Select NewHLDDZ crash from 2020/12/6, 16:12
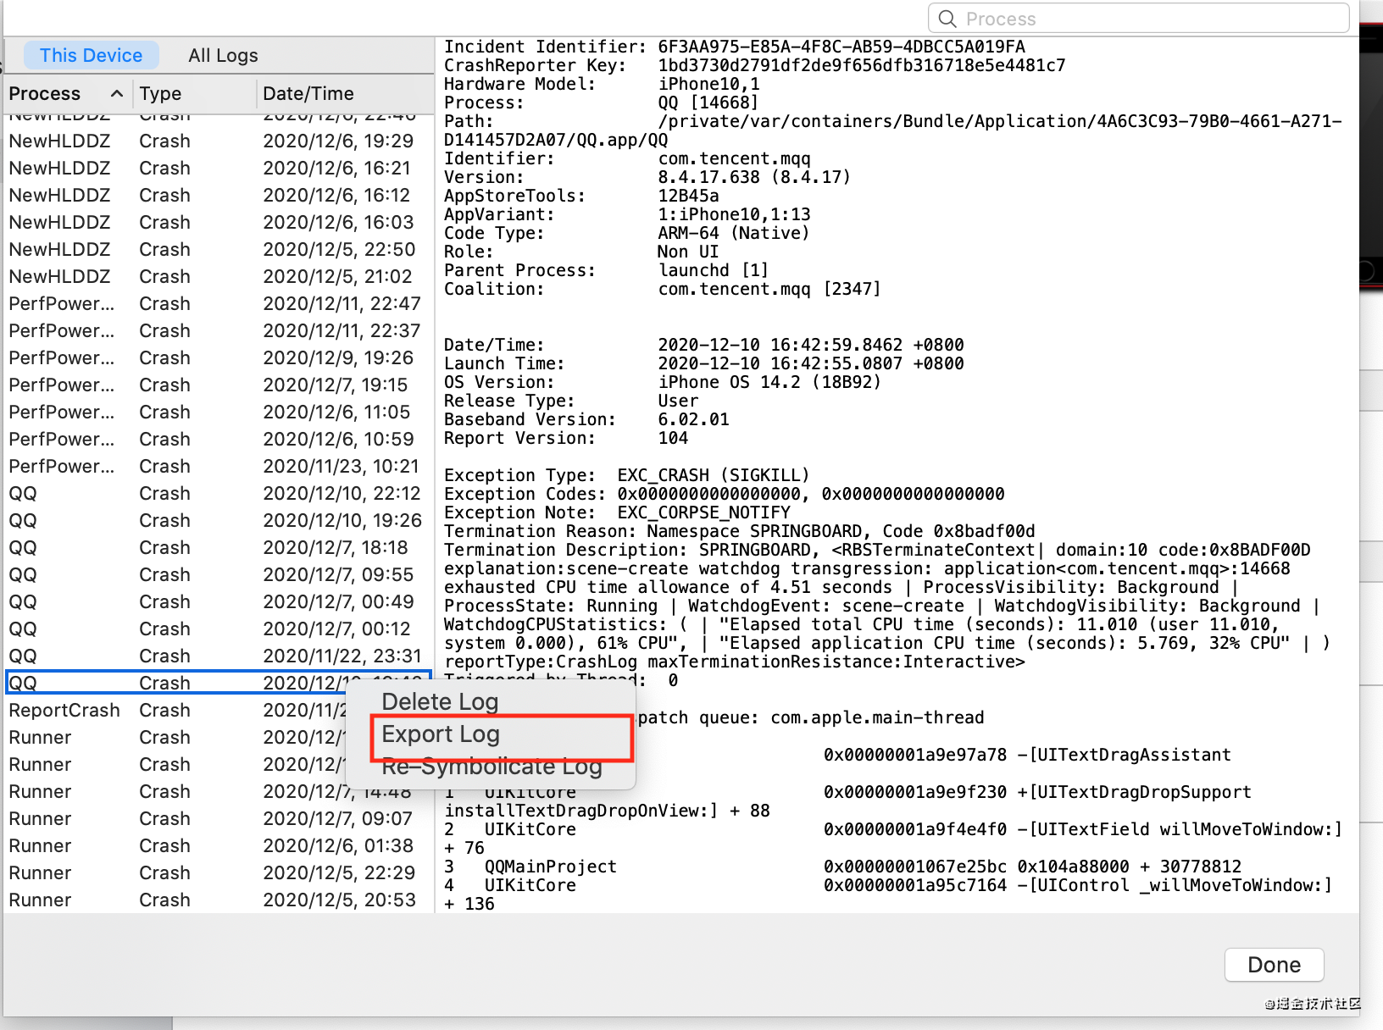 point(219,195)
